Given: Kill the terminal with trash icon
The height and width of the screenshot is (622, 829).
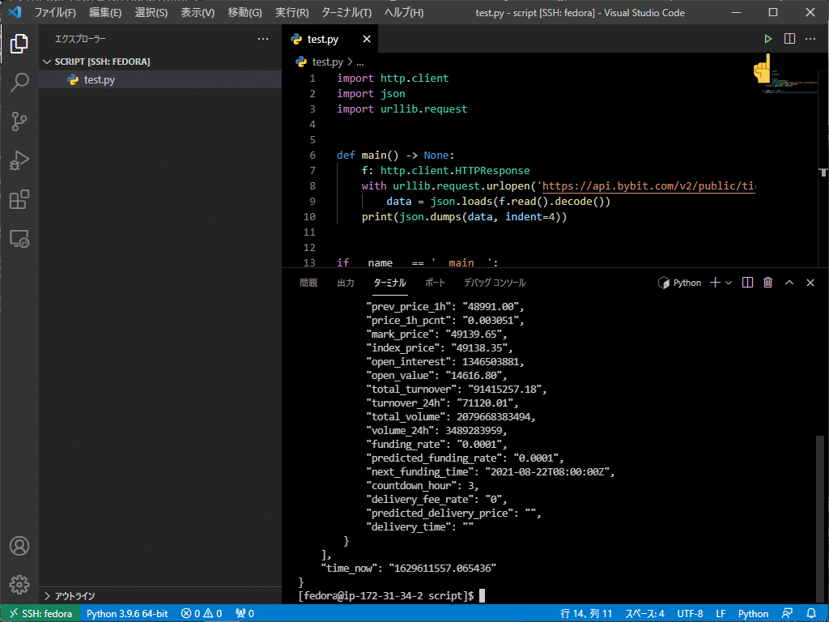Looking at the screenshot, I should (x=767, y=283).
